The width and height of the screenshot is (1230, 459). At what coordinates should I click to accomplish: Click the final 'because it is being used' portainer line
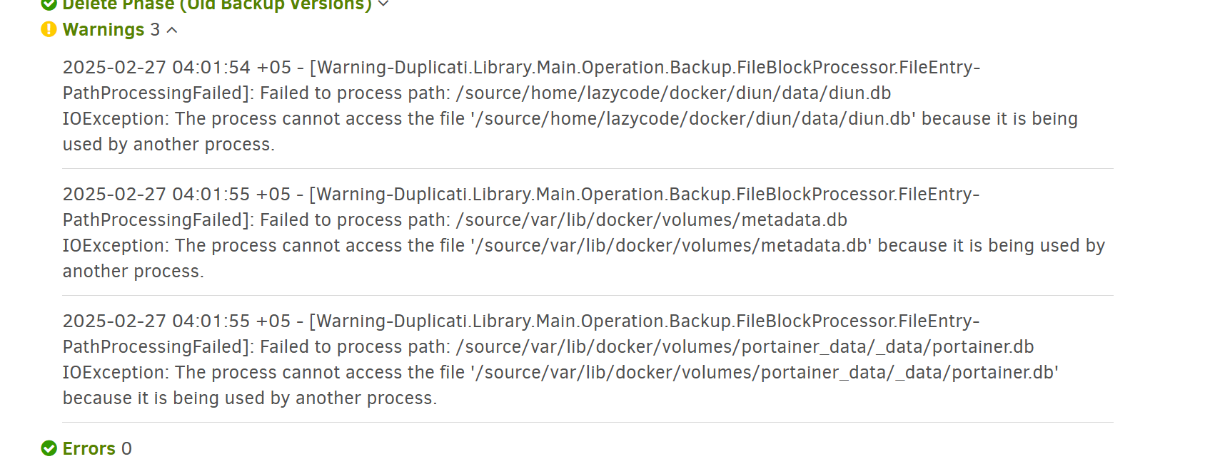coord(250,398)
